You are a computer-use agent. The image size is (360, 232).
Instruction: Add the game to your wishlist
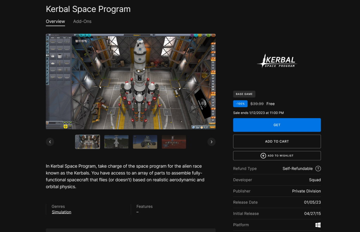pos(277,155)
